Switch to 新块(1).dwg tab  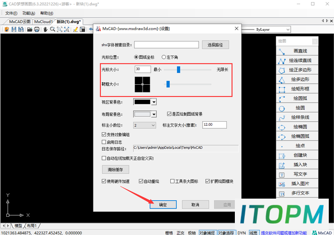tap(68, 22)
